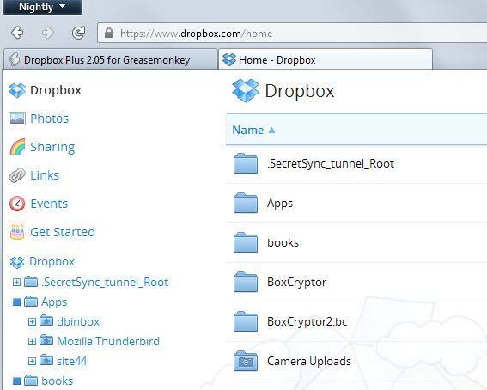The image size is (487, 390).
Task: Select .SecretSync_tunnel_Root in the folder tree
Action: click(x=105, y=282)
